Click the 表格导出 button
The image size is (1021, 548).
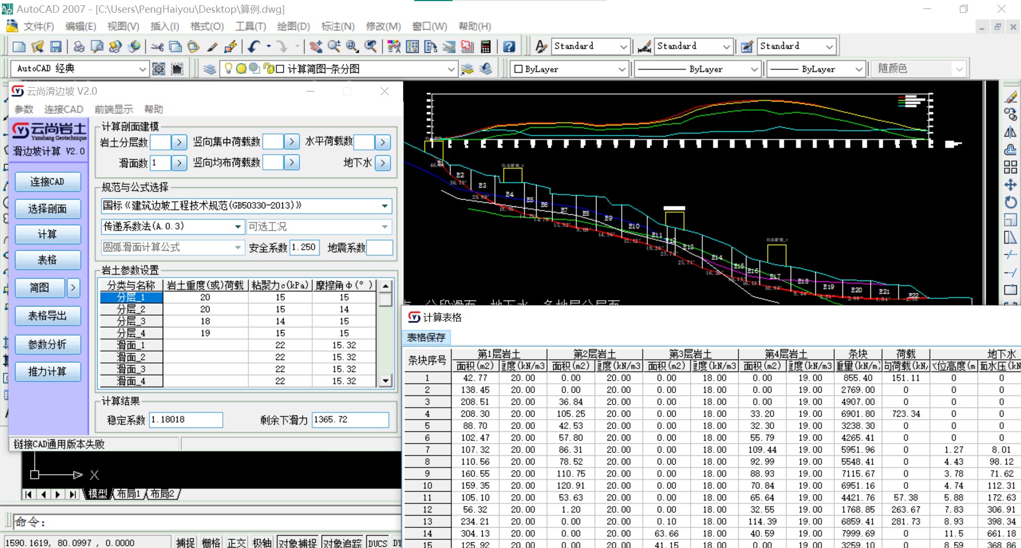tap(48, 316)
